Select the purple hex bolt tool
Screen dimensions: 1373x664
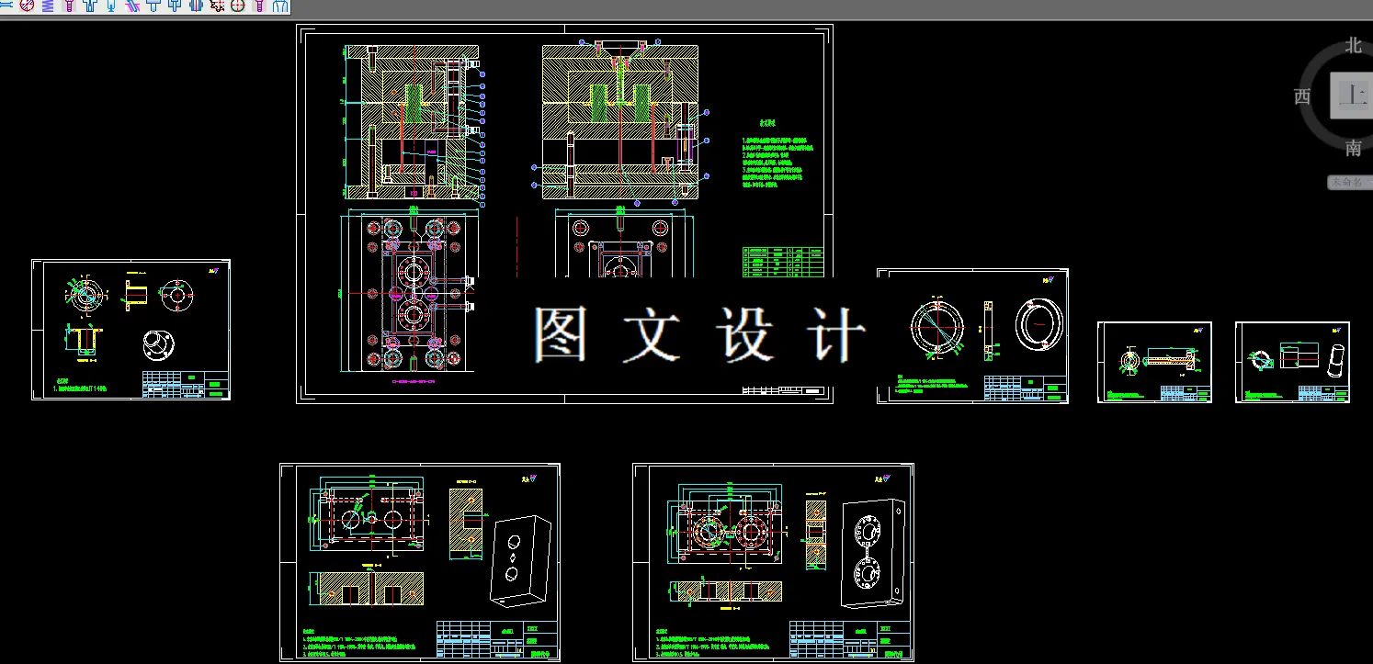coord(68,6)
